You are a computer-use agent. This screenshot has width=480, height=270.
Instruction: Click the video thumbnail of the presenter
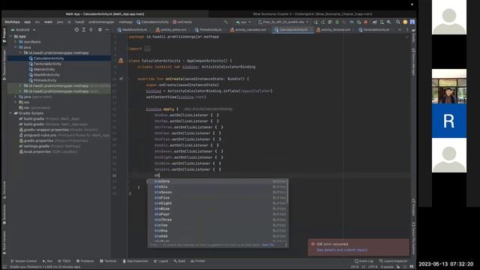tap(449, 86)
